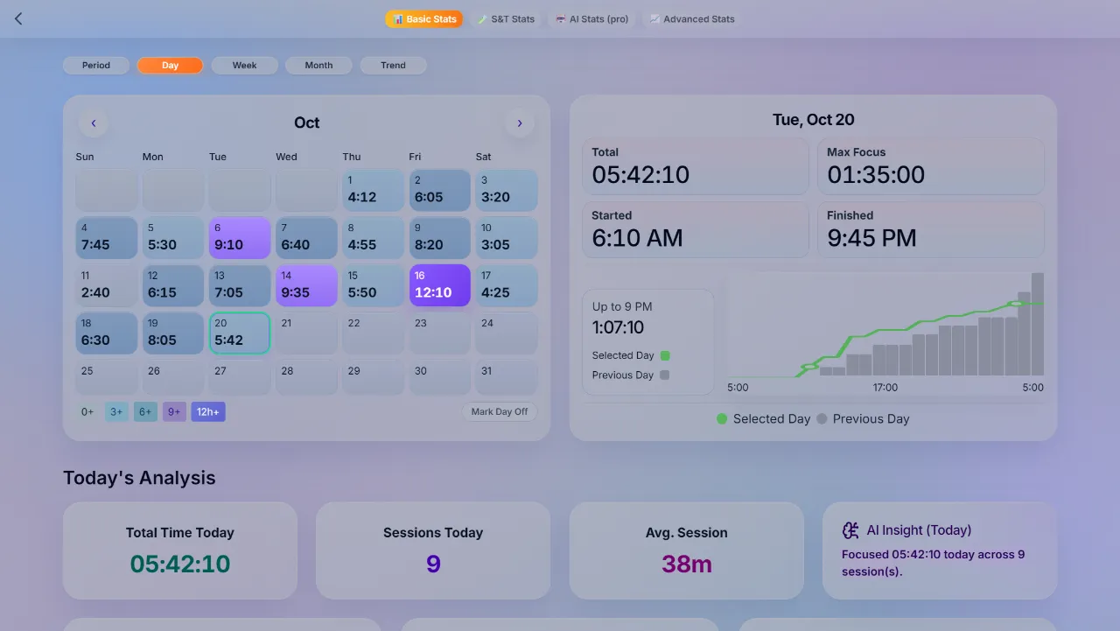Select empty day October 21
1120x631 pixels.
point(307,333)
